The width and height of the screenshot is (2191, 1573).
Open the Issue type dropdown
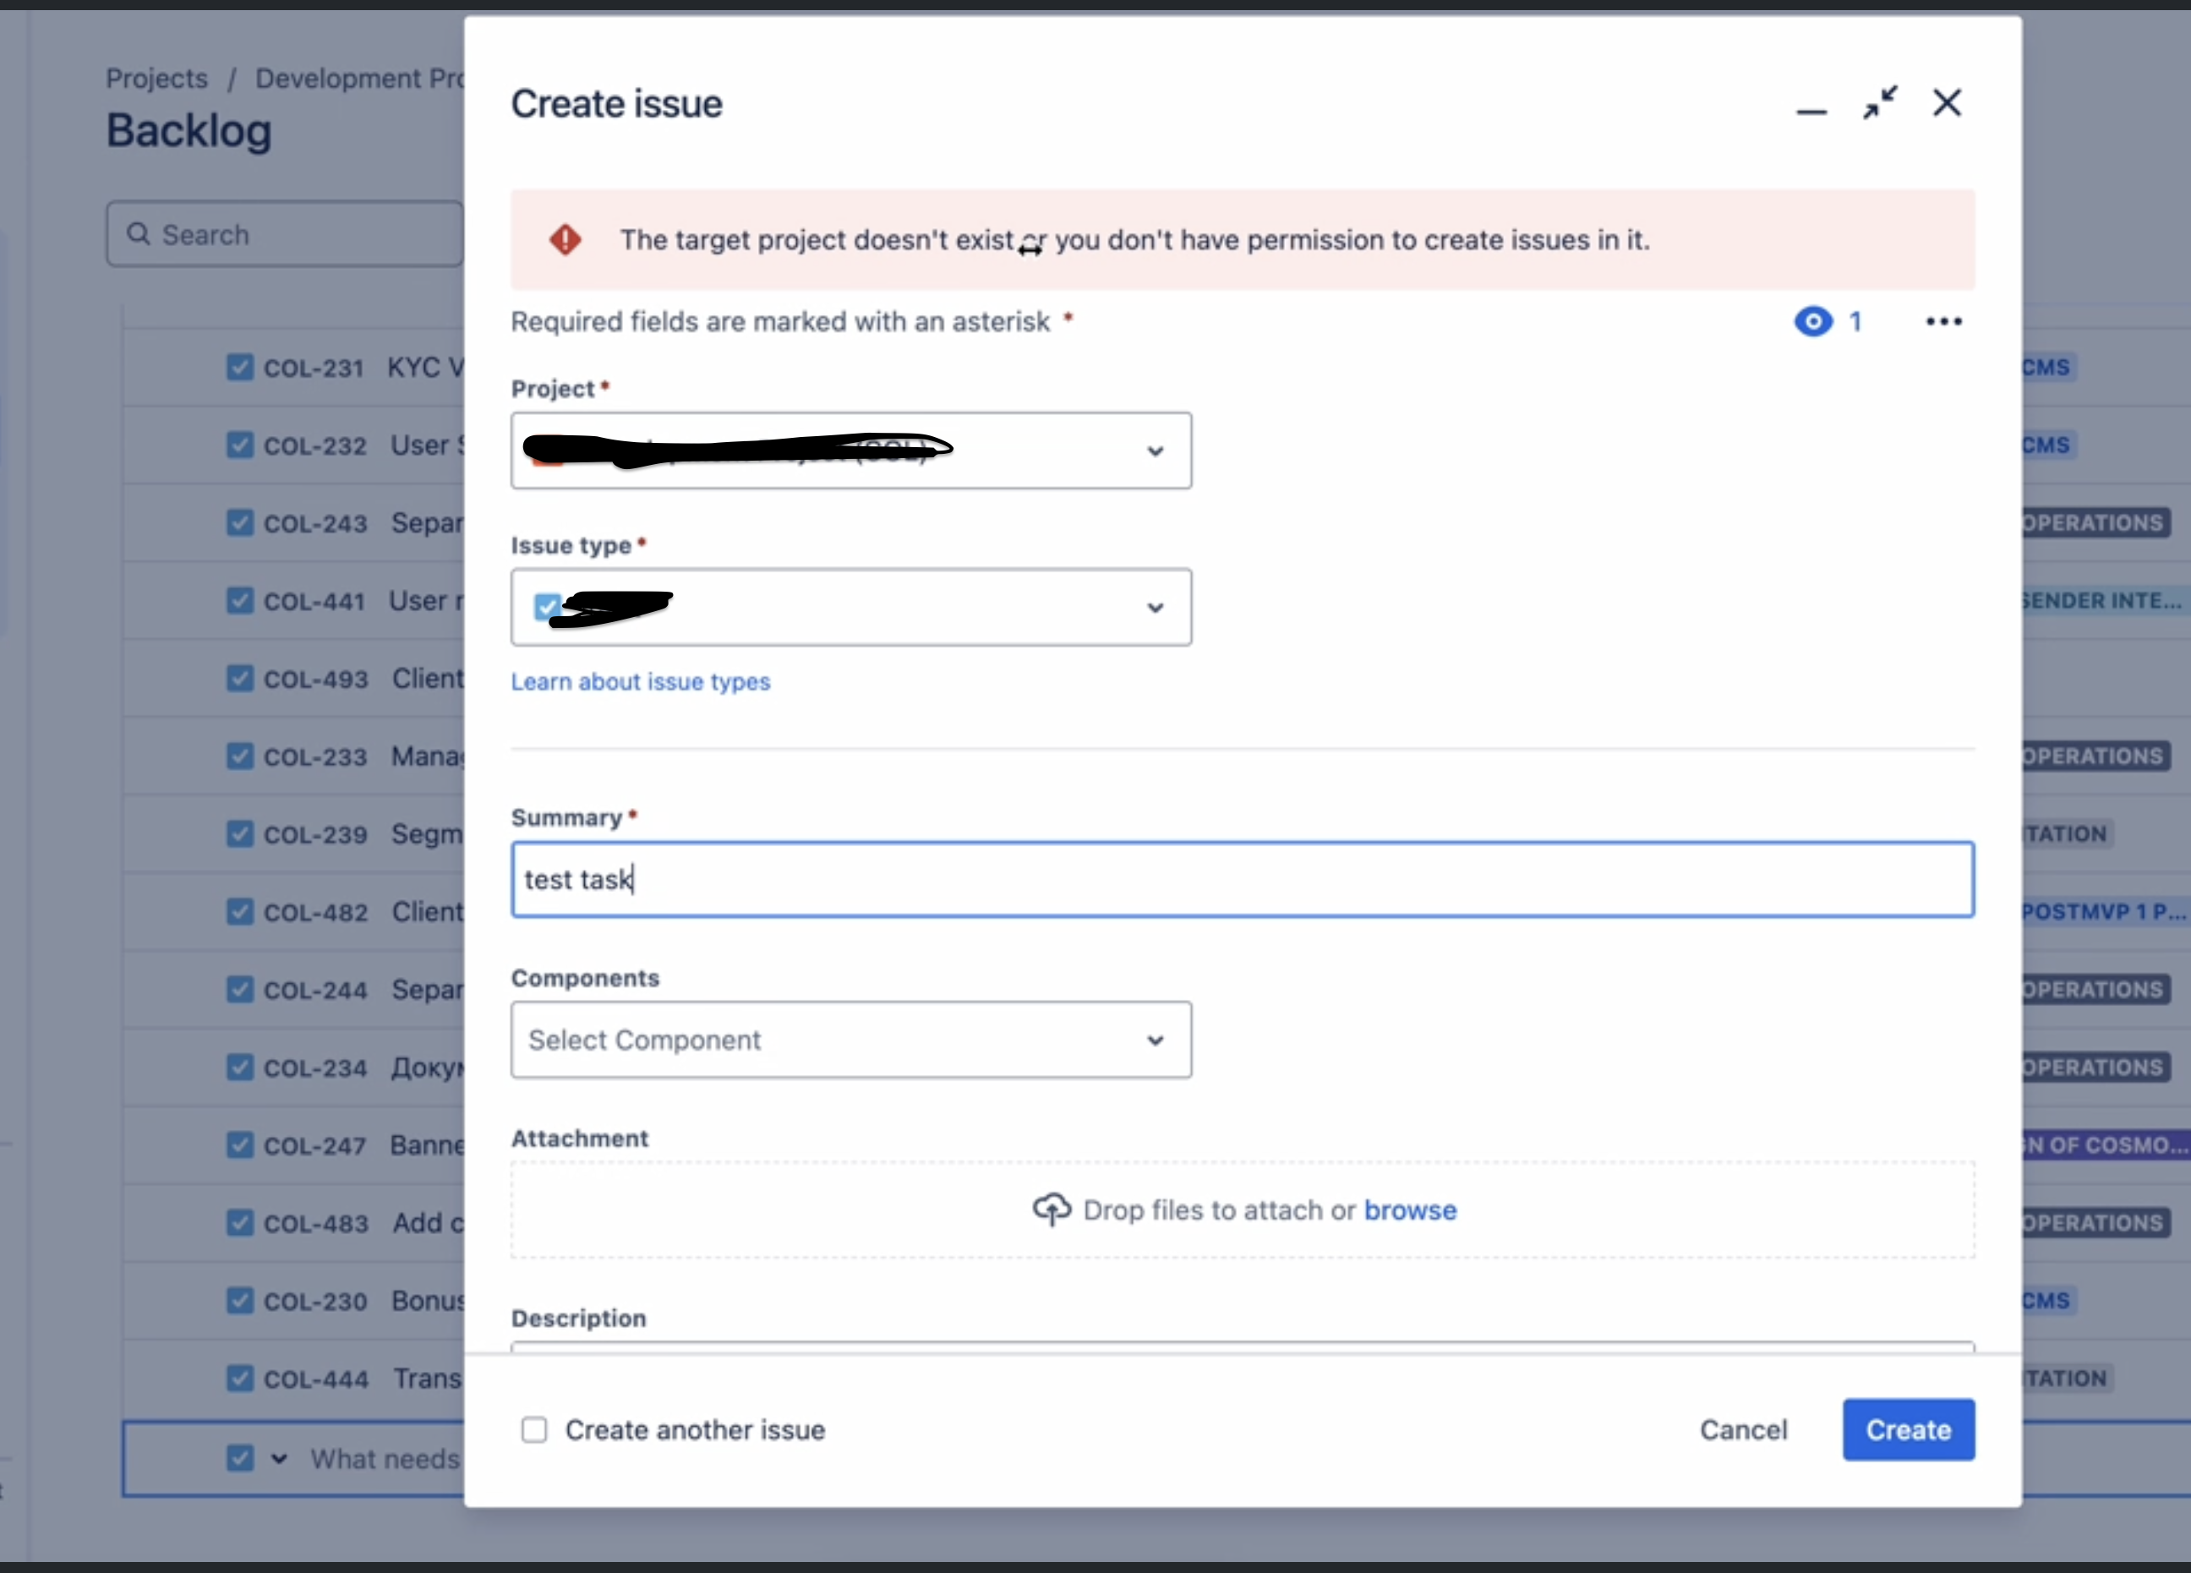coord(1155,608)
